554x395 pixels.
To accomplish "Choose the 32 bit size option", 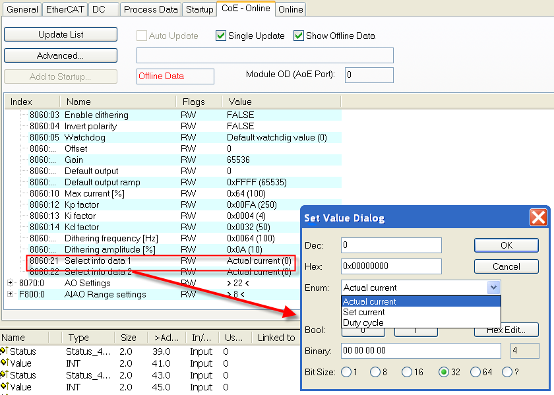I will click(443, 372).
